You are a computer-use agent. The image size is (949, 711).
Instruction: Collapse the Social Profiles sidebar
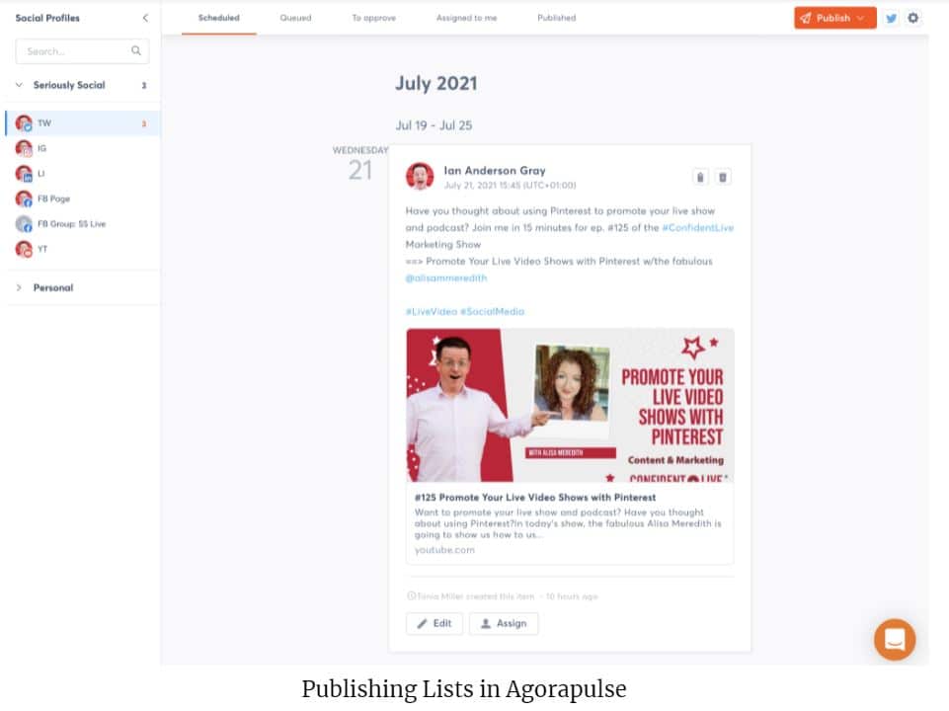click(145, 18)
